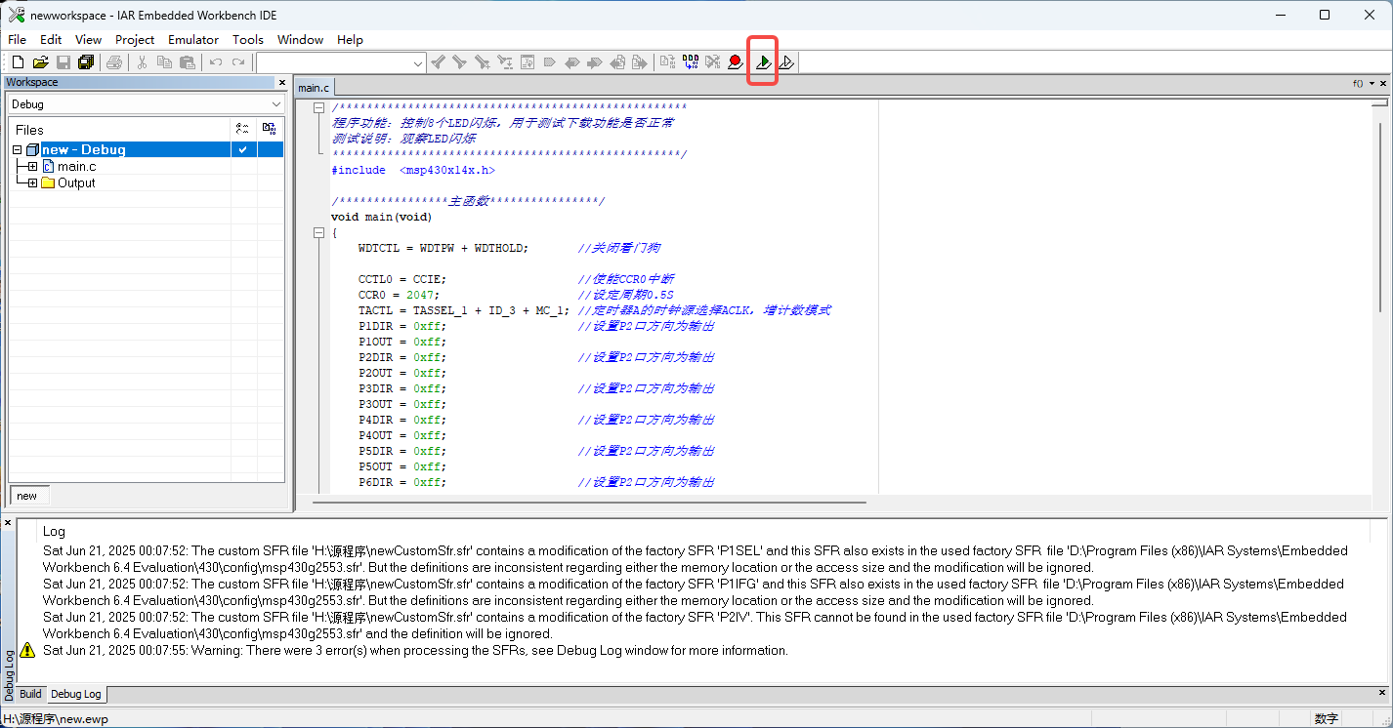This screenshot has width=1393, height=728.
Task: Switch to the Build log tab
Action: pos(28,694)
